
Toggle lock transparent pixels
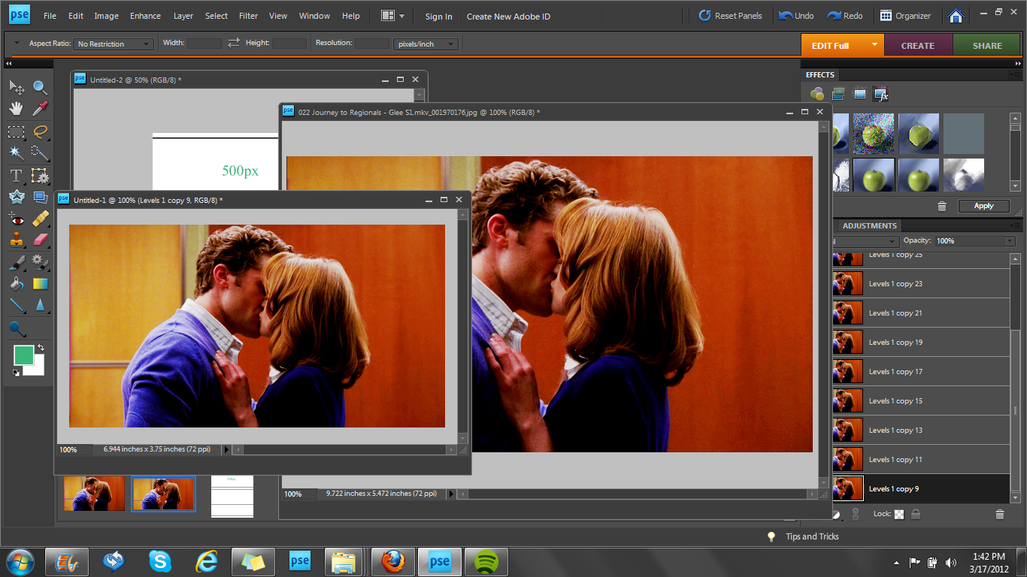(x=899, y=515)
